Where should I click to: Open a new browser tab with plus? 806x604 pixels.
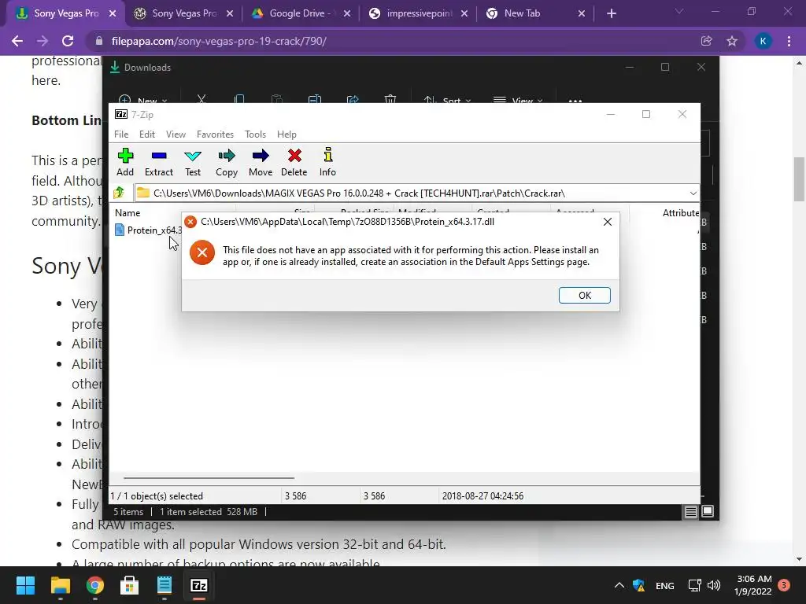pos(611,13)
